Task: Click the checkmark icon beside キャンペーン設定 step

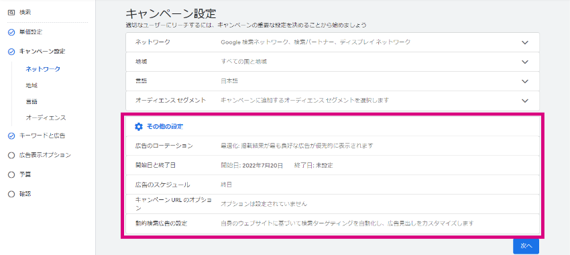Action: (x=11, y=52)
